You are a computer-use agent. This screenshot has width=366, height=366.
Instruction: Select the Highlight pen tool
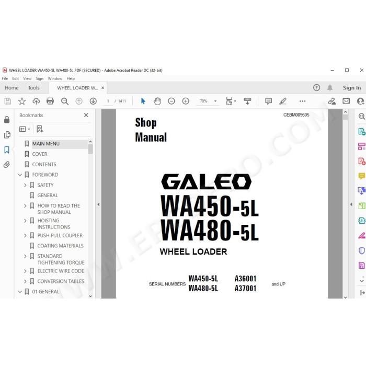(283, 101)
